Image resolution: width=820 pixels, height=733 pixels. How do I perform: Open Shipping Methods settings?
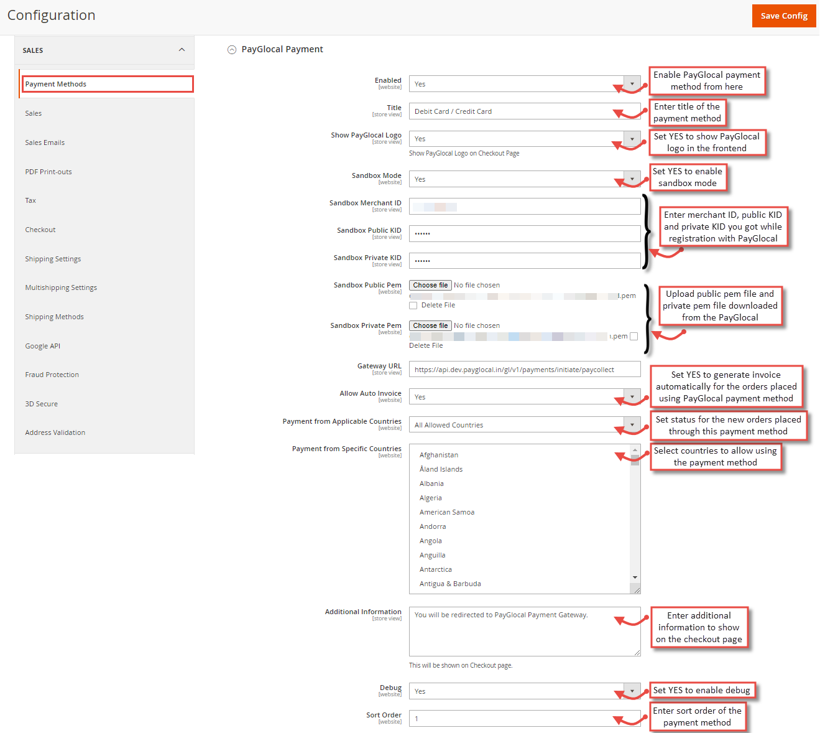[x=54, y=317]
